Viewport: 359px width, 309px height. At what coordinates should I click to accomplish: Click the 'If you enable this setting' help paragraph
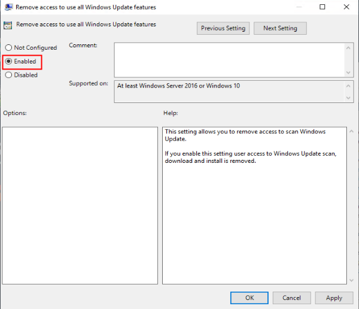coord(251,157)
